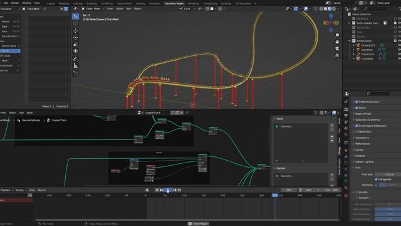Open the Help menu

coord(37,3)
